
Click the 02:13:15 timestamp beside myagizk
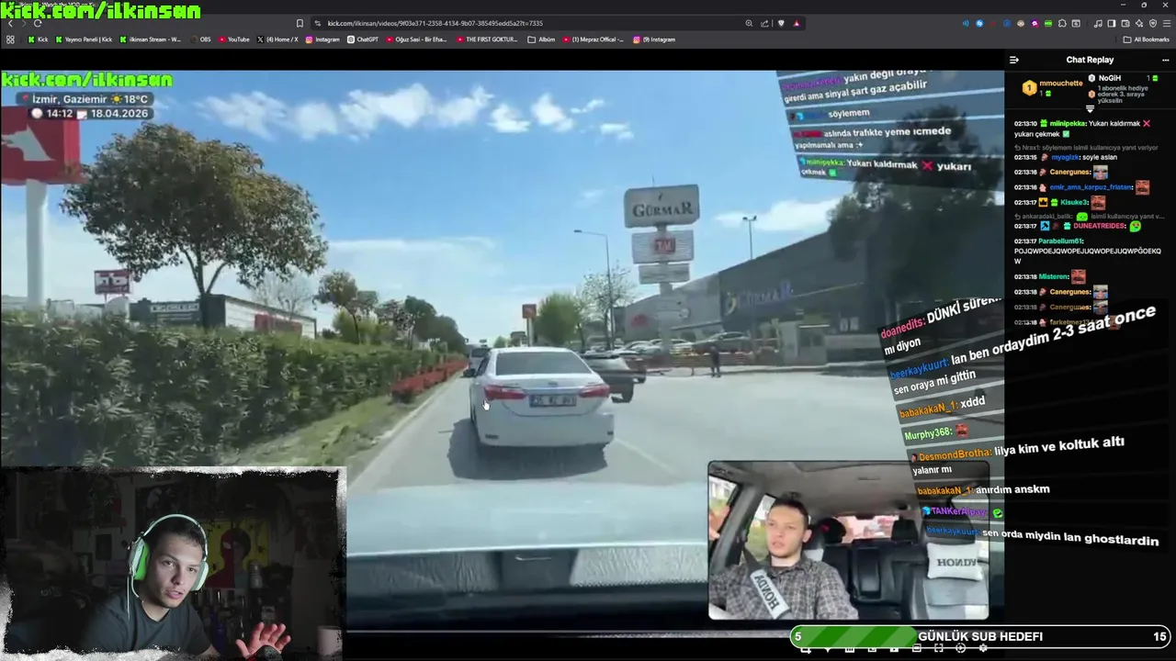coord(1025,157)
